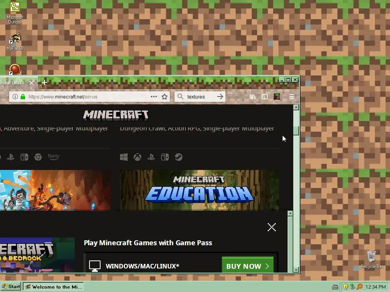Launch the MyPal 68 browser shortcut

[x=15, y=42]
